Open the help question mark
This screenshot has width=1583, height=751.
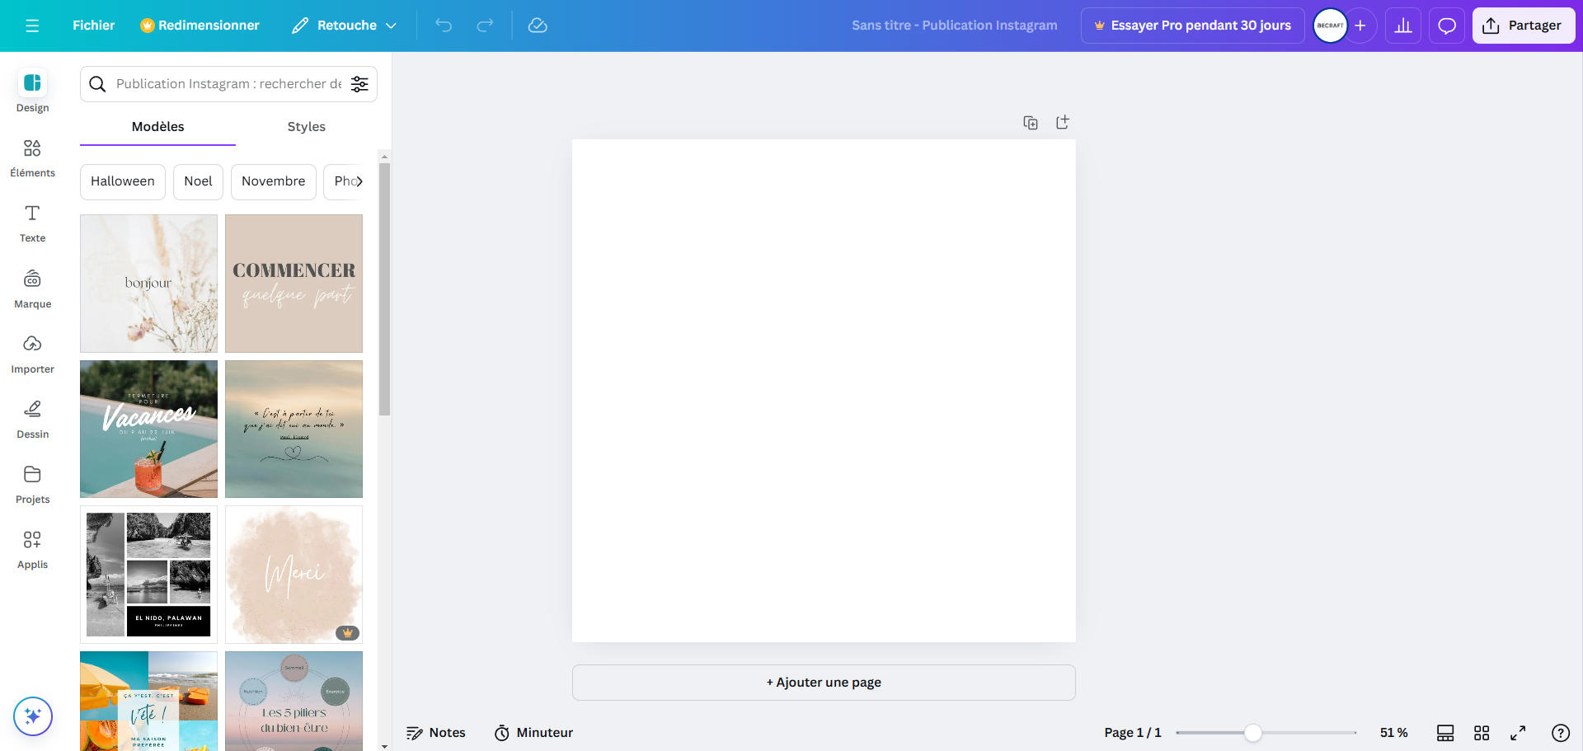pos(1561,733)
